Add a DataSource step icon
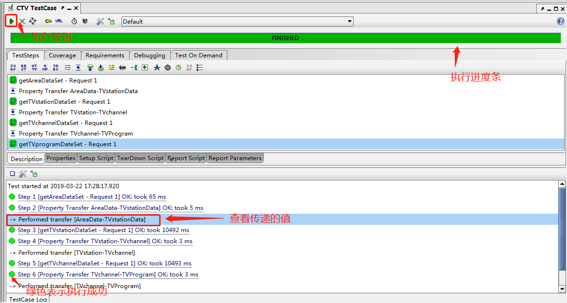Viewport: 567px width, 303px height. click(x=90, y=68)
